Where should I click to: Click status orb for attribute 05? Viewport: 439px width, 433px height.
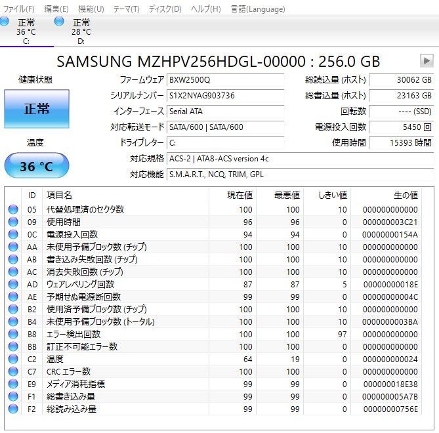(13, 209)
